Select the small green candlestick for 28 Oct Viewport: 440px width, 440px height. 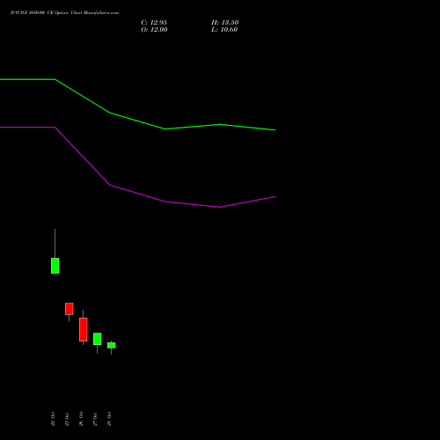111,345
